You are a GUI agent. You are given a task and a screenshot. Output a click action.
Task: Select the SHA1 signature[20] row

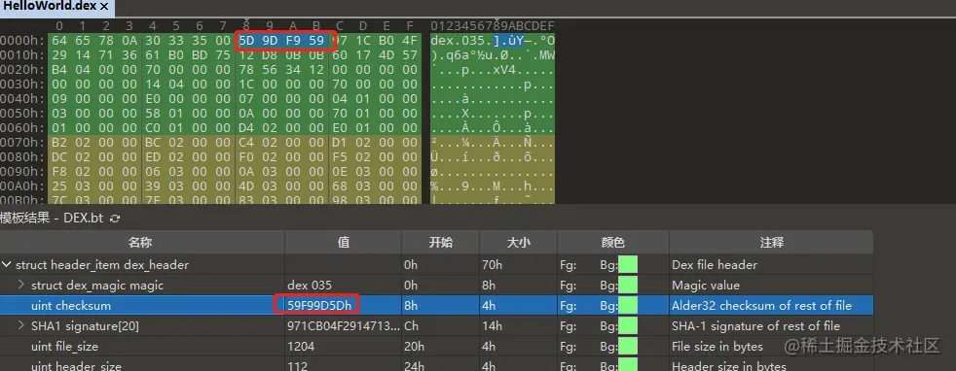coord(436,326)
